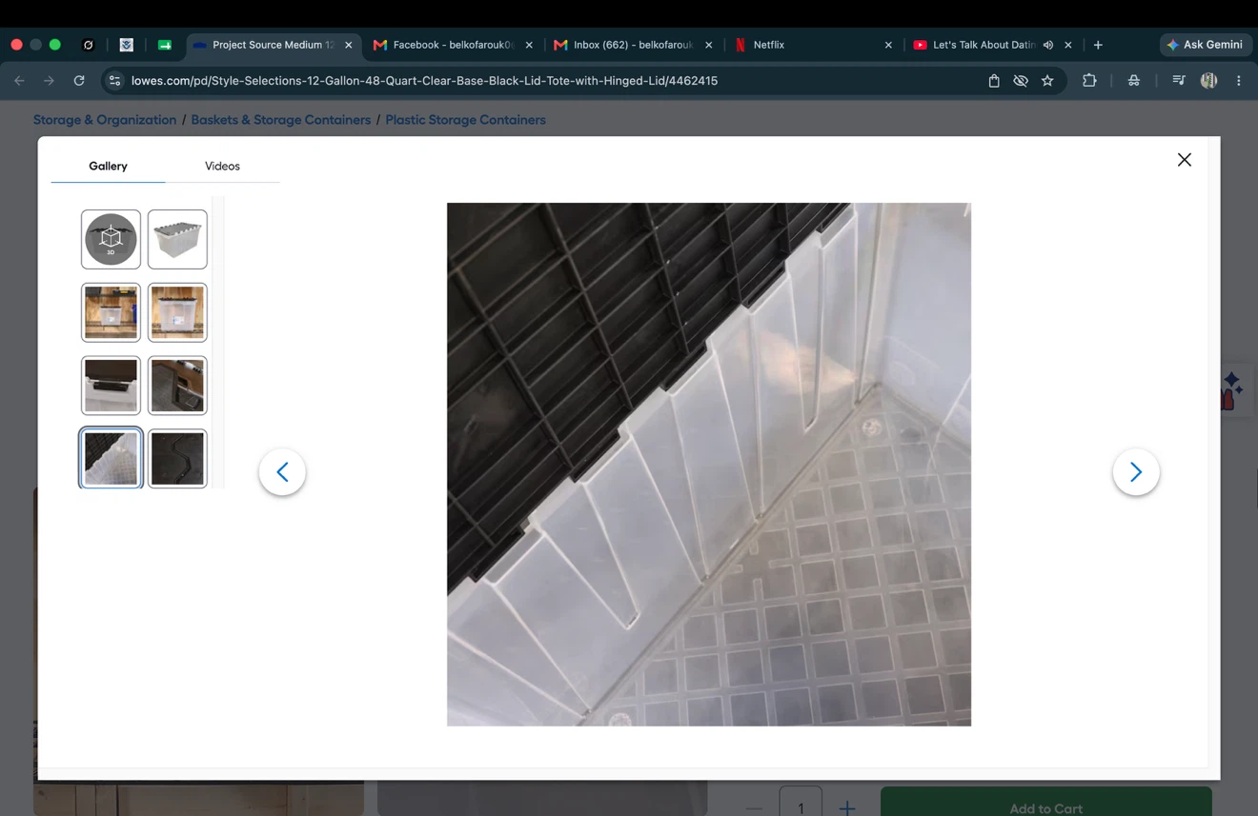Click the main gallery image
1258x816 pixels.
click(x=709, y=465)
